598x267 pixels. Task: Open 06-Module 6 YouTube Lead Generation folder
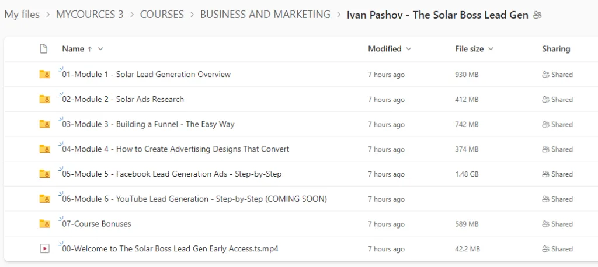coord(194,199)
